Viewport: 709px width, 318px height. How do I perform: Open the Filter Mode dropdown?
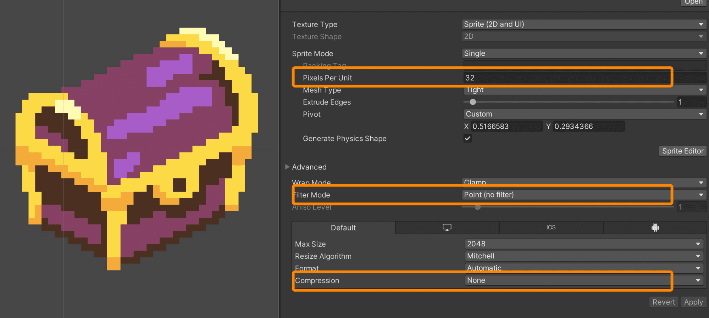pyautogui.click(x=584, y=195)
